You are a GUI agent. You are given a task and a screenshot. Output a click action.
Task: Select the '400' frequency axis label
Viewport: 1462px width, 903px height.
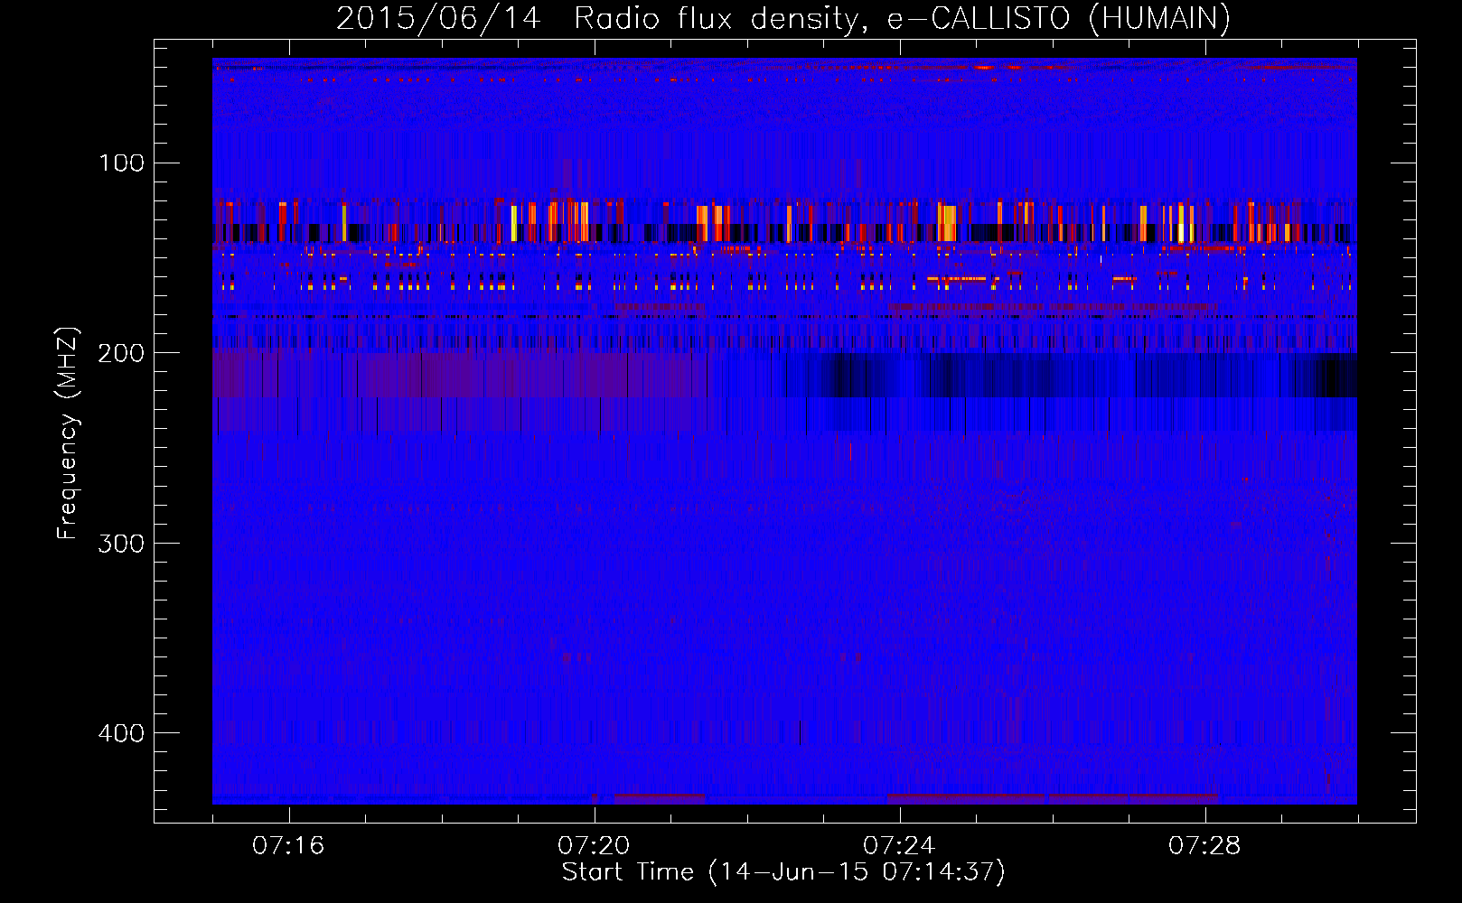tap(122, 732)
